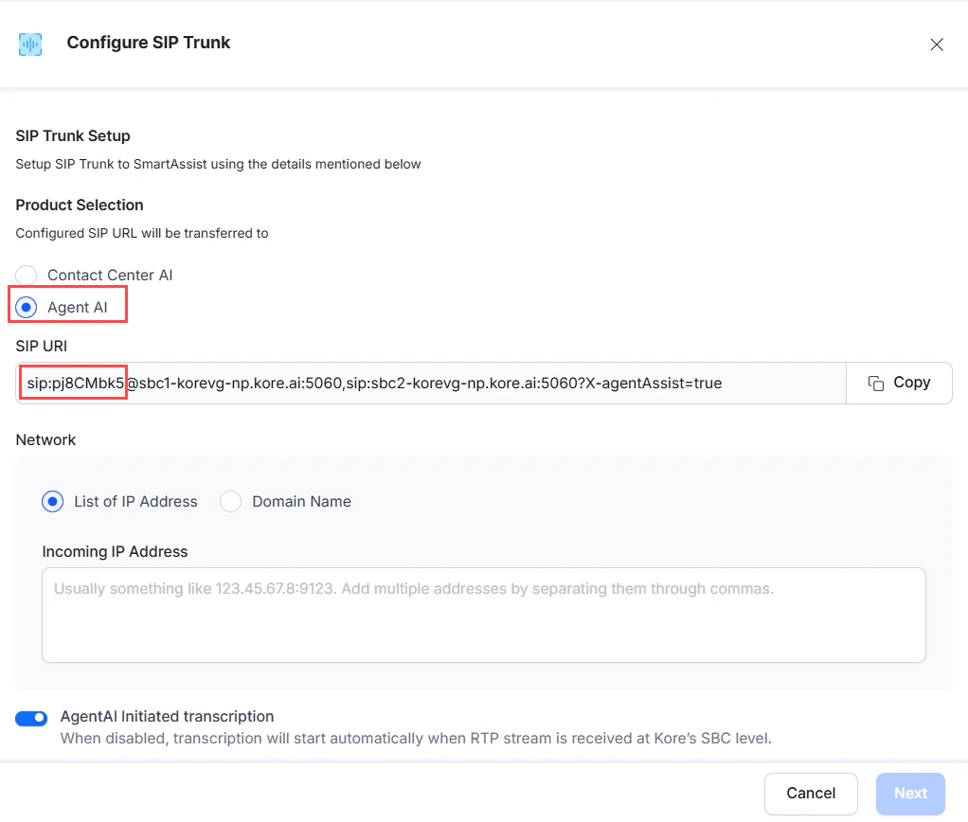Select the Contact Center AI product option
Screen dimensions: 968x822
click(26, 275)
